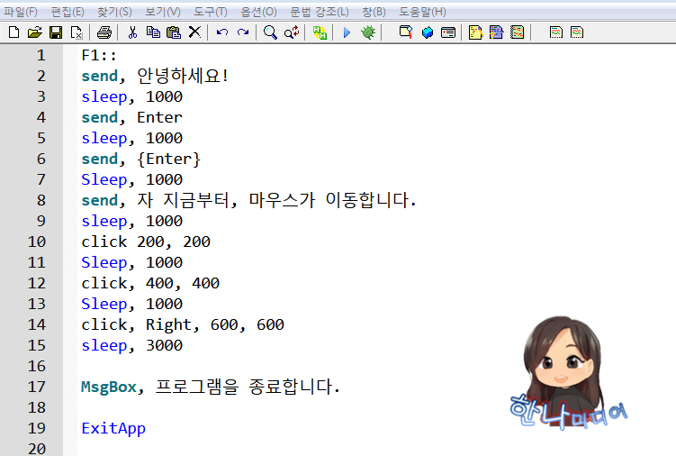Click the blue-striped document icon

pyautogui.click(x=496, y=32)
